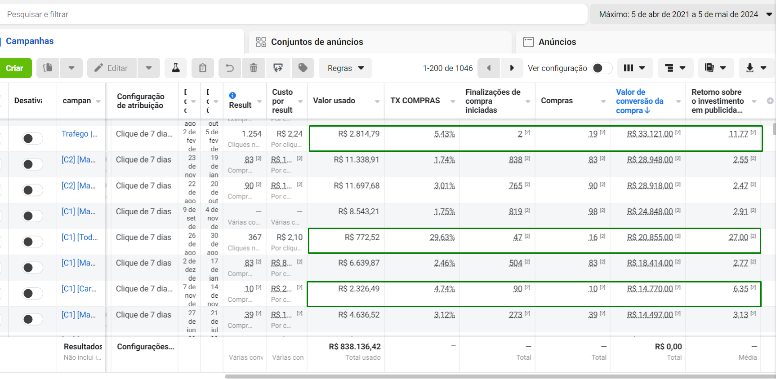This screenshot has width=776, height=379.
Task: Toggle switch for campaign with R$ 6.639,87 used
Action: coord(33,268)
